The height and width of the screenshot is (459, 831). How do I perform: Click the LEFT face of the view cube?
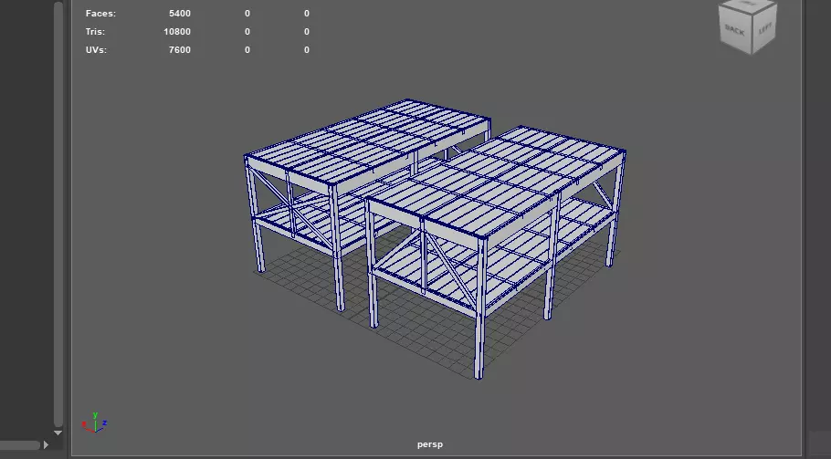(764, 28)
